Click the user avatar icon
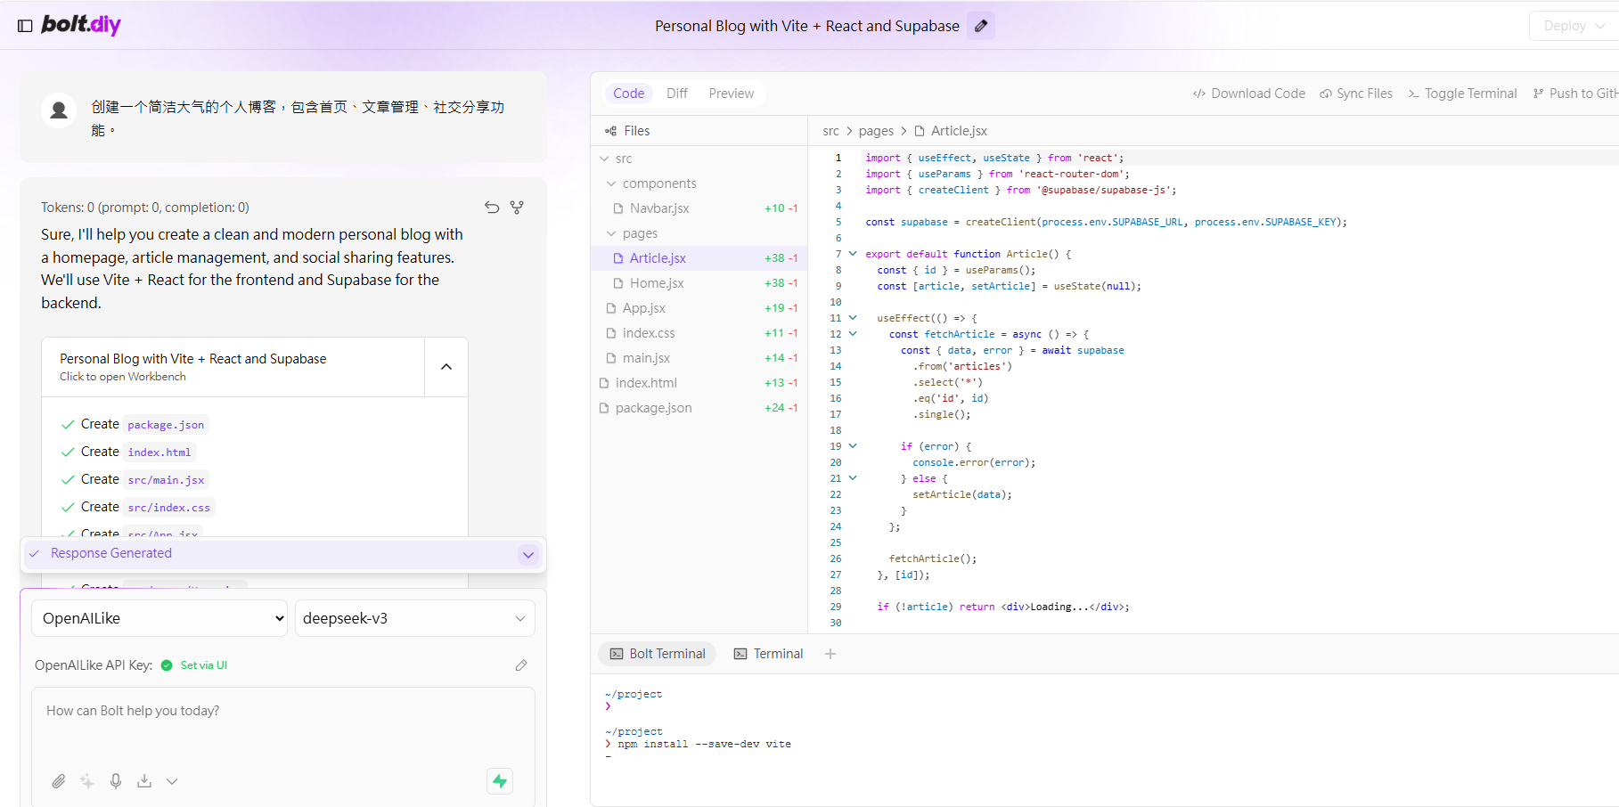1619x807 pixels. point(59,110)
